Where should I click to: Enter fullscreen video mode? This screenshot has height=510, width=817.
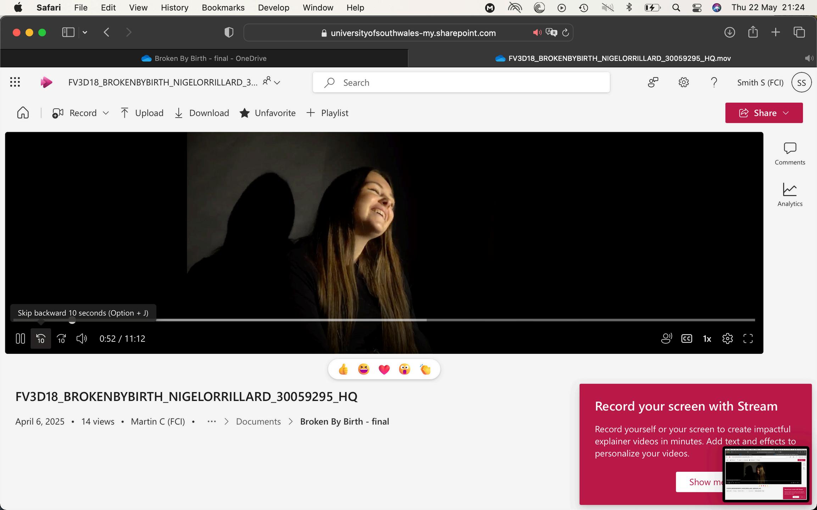748,339
